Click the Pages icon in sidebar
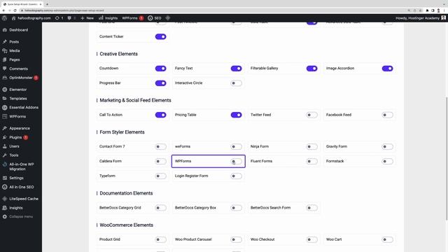448x252 pixels. [x=5, y=59]
